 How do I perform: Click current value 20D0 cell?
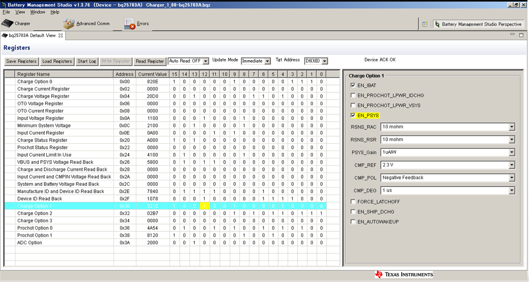[152, 96]
